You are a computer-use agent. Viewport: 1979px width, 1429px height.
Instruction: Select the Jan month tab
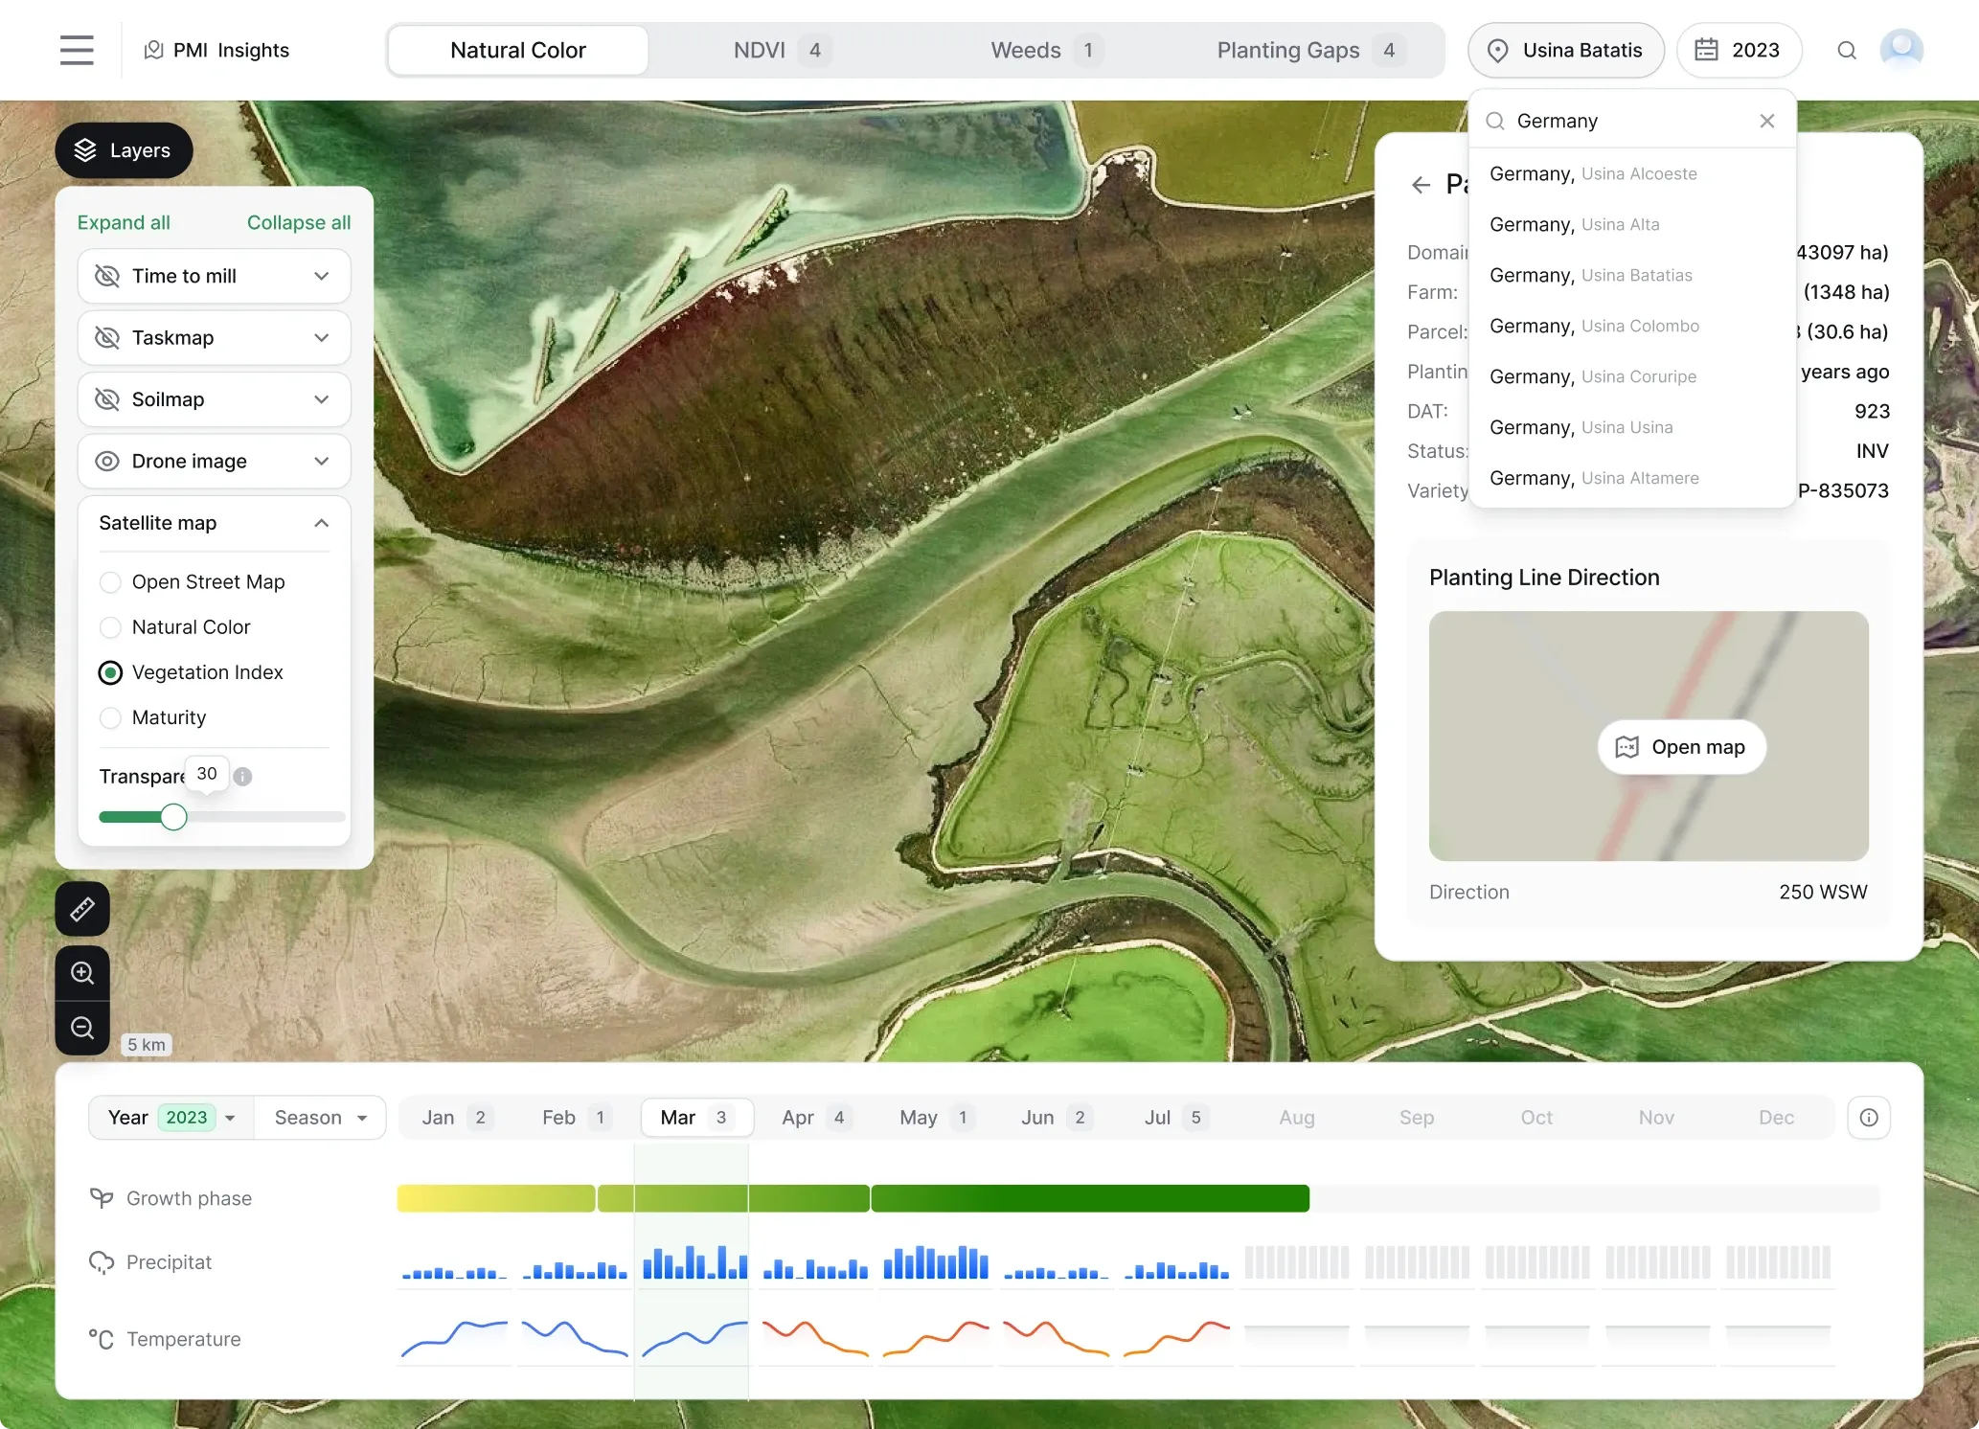pyautogui.click(x=457, y=1118)
